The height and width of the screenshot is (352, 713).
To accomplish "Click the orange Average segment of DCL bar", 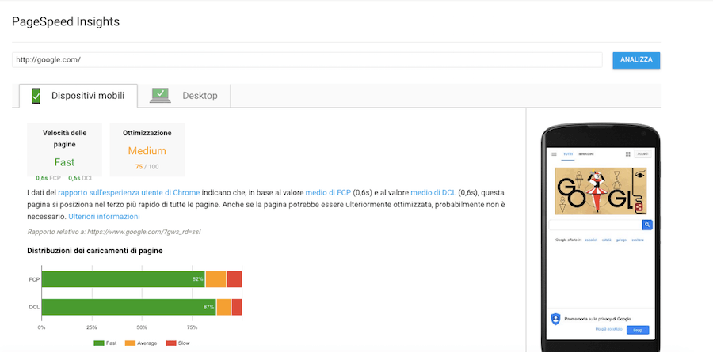I will click(x=223, y=307).
